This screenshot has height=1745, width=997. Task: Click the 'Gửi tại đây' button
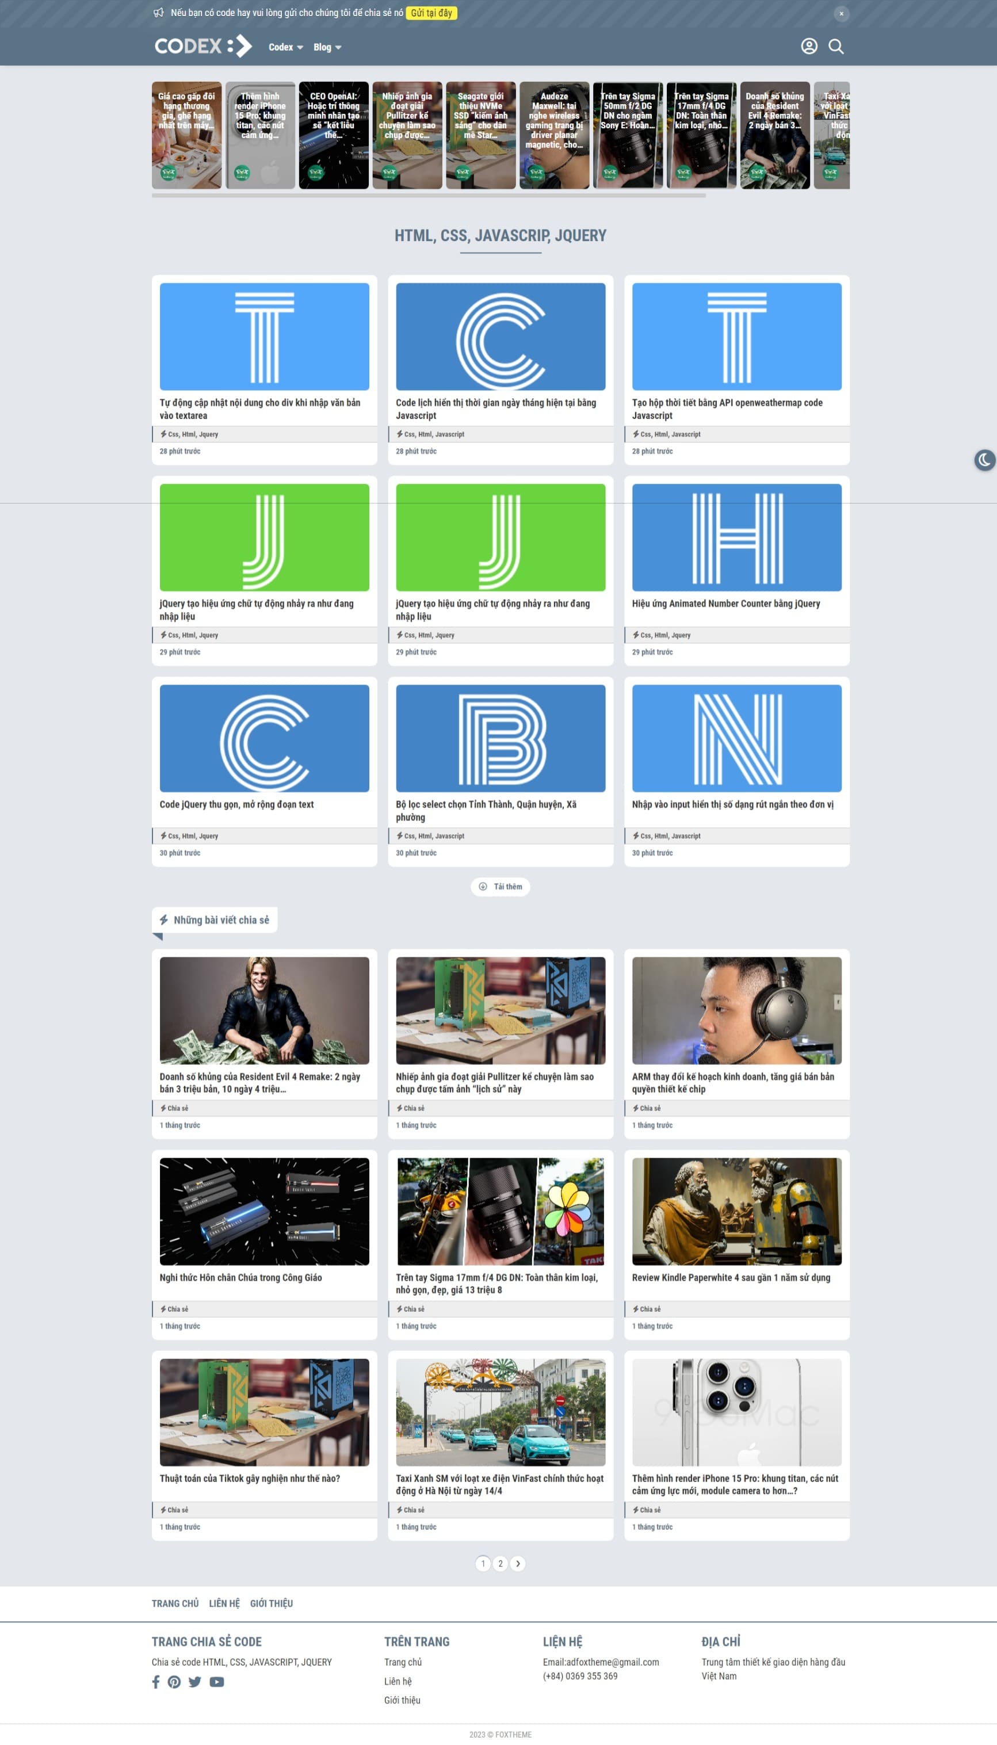(x=431, y=13)
